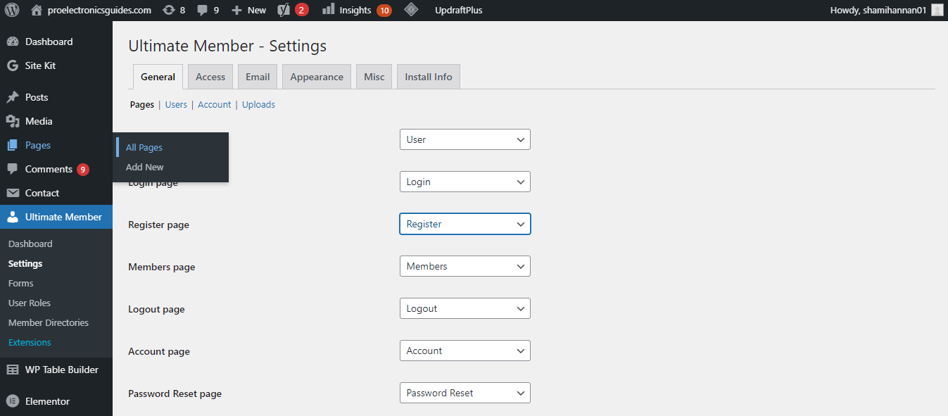Open WP Table Builder from its sidebar icon
This screenshot has width=948, height=416.
click(14, 369)
